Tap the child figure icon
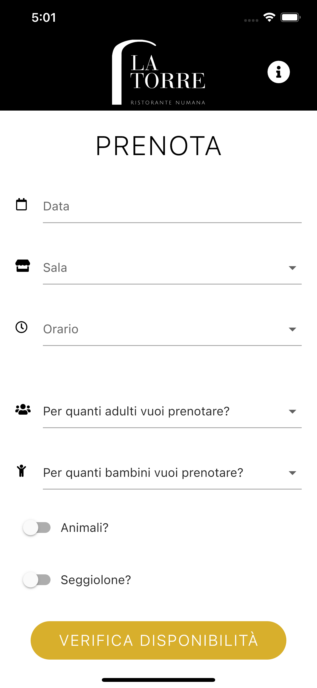 [21, 471]
